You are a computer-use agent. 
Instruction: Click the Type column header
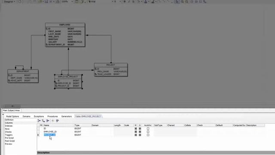pyautogui.click(x=82, y=125)
